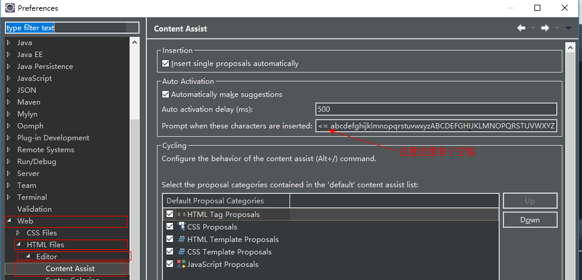Select the Maven preferences entry
Screen dimensions: 582x280
click(29, 102)
